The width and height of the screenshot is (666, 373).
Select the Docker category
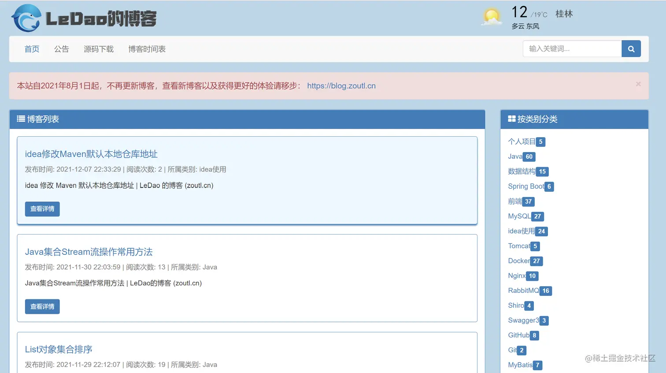tap(519, 261)
